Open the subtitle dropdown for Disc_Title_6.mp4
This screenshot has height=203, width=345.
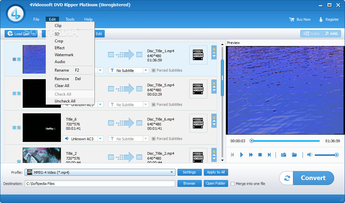(x=146, y=139)
